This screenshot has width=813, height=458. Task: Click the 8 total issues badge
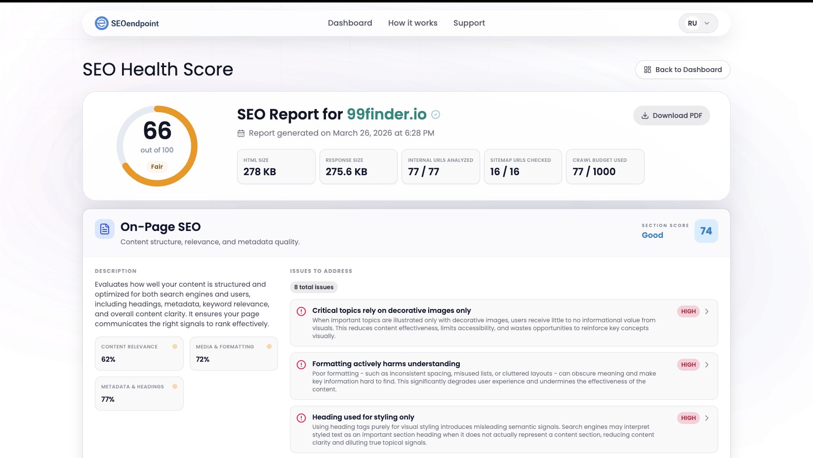[x=314, y=287]
